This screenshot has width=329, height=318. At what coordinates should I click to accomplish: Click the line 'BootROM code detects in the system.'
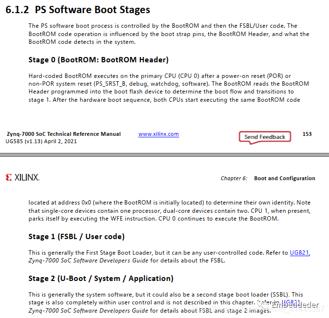(82, 42)
